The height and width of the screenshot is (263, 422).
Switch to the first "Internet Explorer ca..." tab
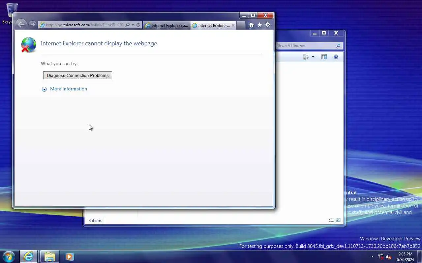pos(167,25)
